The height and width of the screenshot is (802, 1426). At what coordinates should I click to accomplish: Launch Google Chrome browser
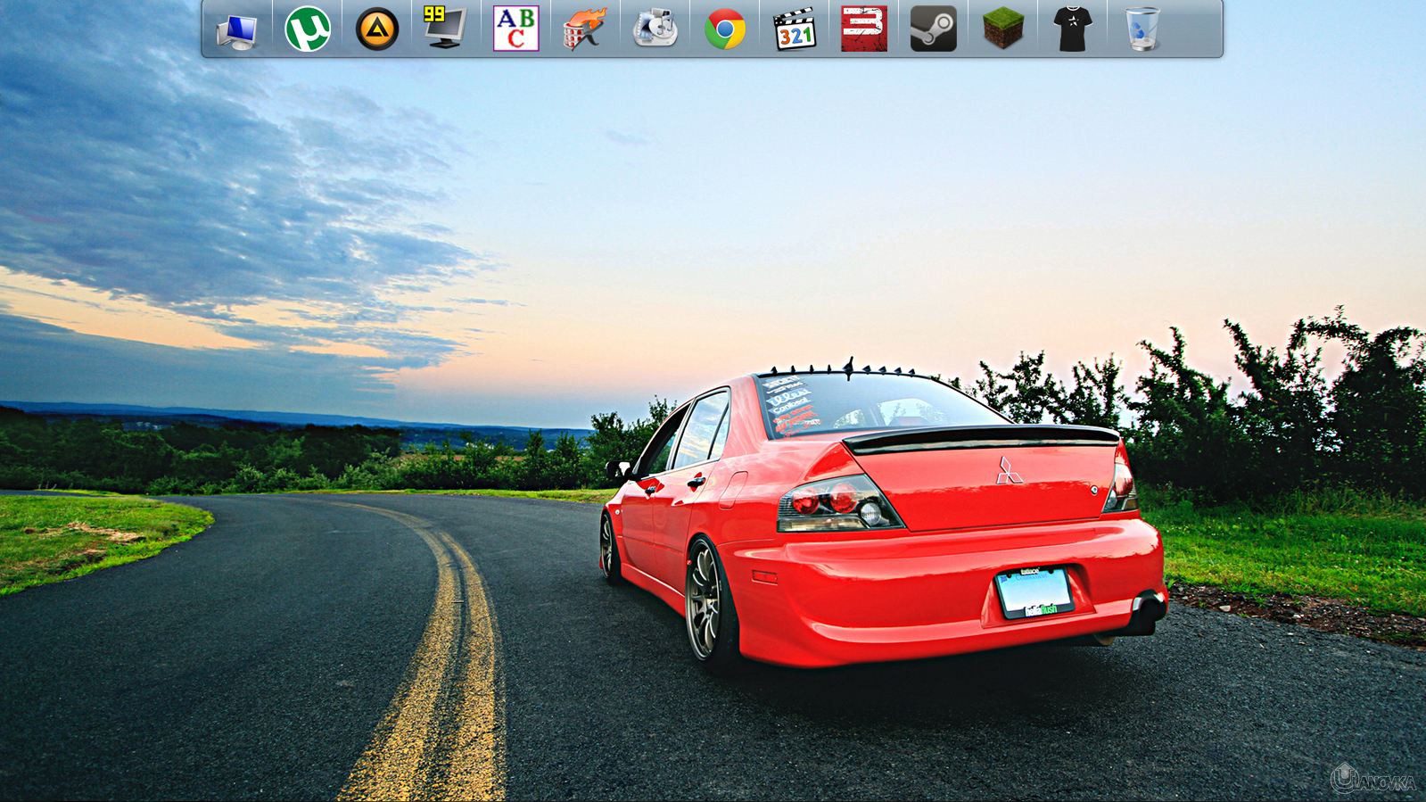(x=724, y=29)
